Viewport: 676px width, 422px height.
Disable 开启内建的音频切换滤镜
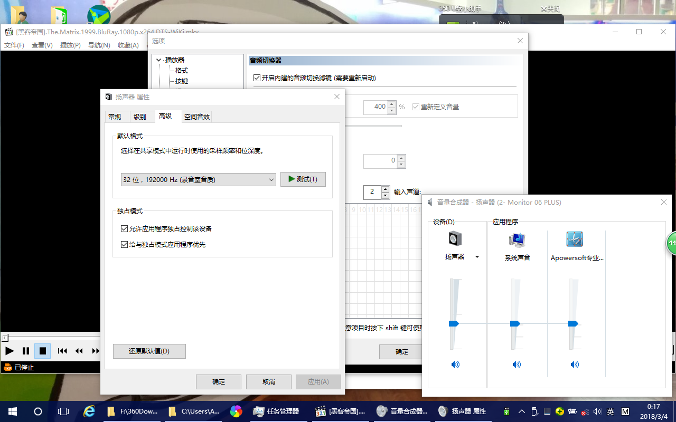[x=257, y=78]
